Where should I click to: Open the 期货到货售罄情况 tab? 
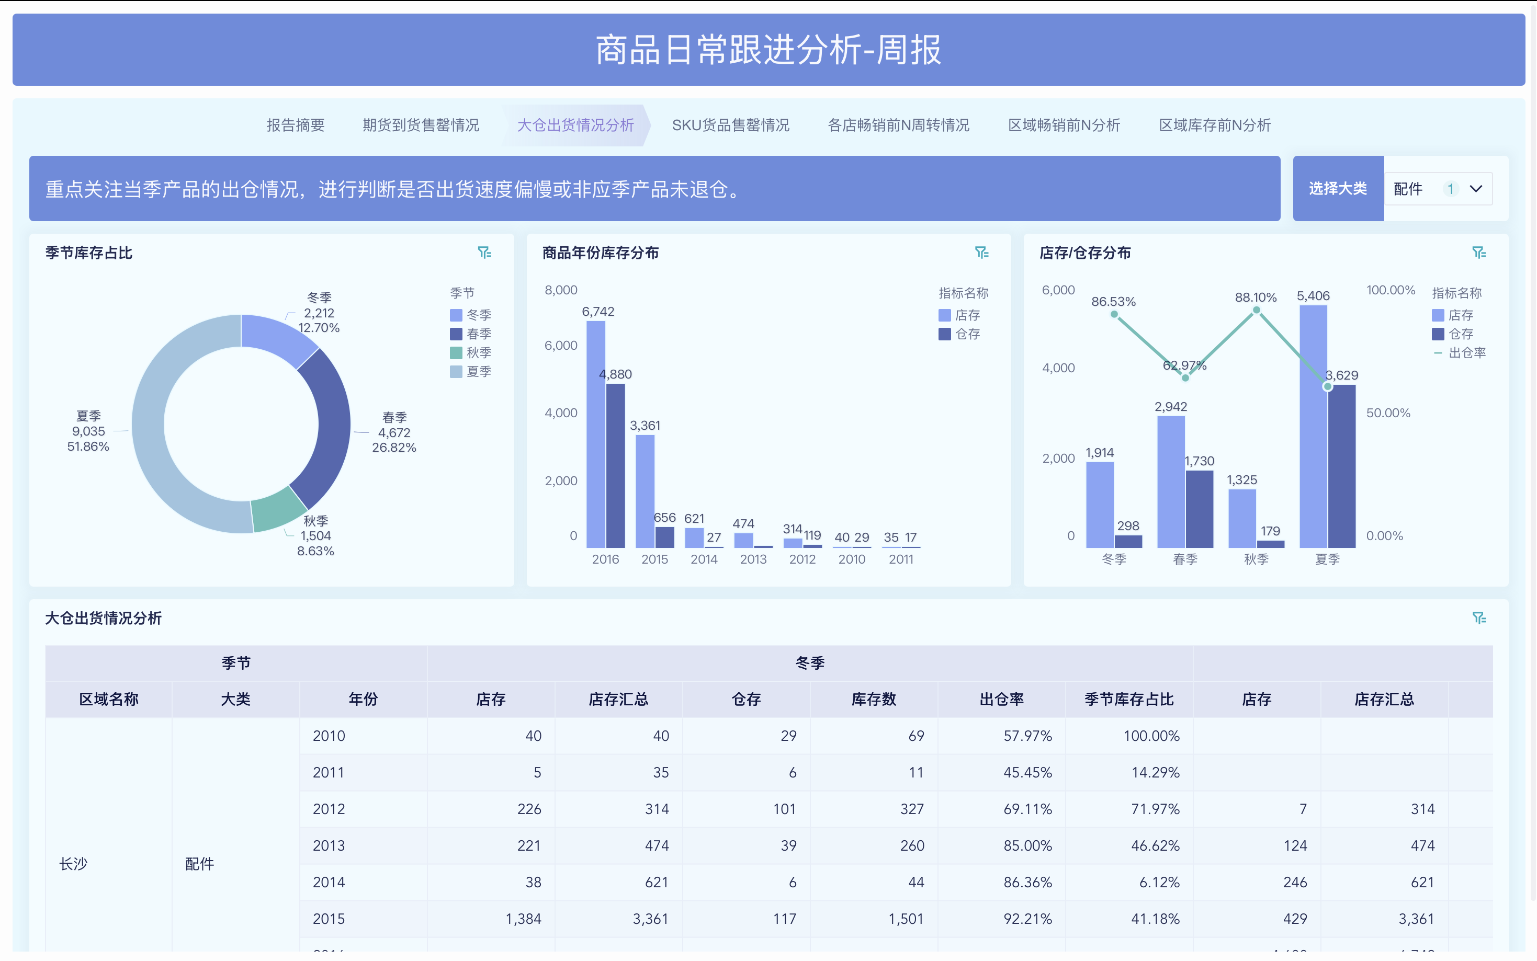(421, 125)
